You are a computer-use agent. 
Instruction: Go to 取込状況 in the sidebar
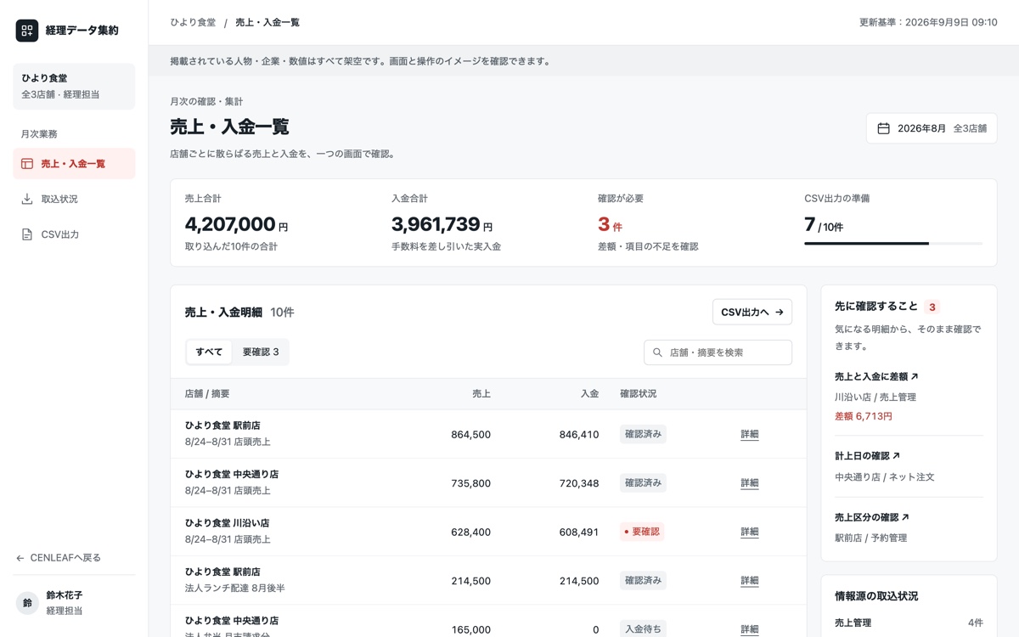[74, 199]
